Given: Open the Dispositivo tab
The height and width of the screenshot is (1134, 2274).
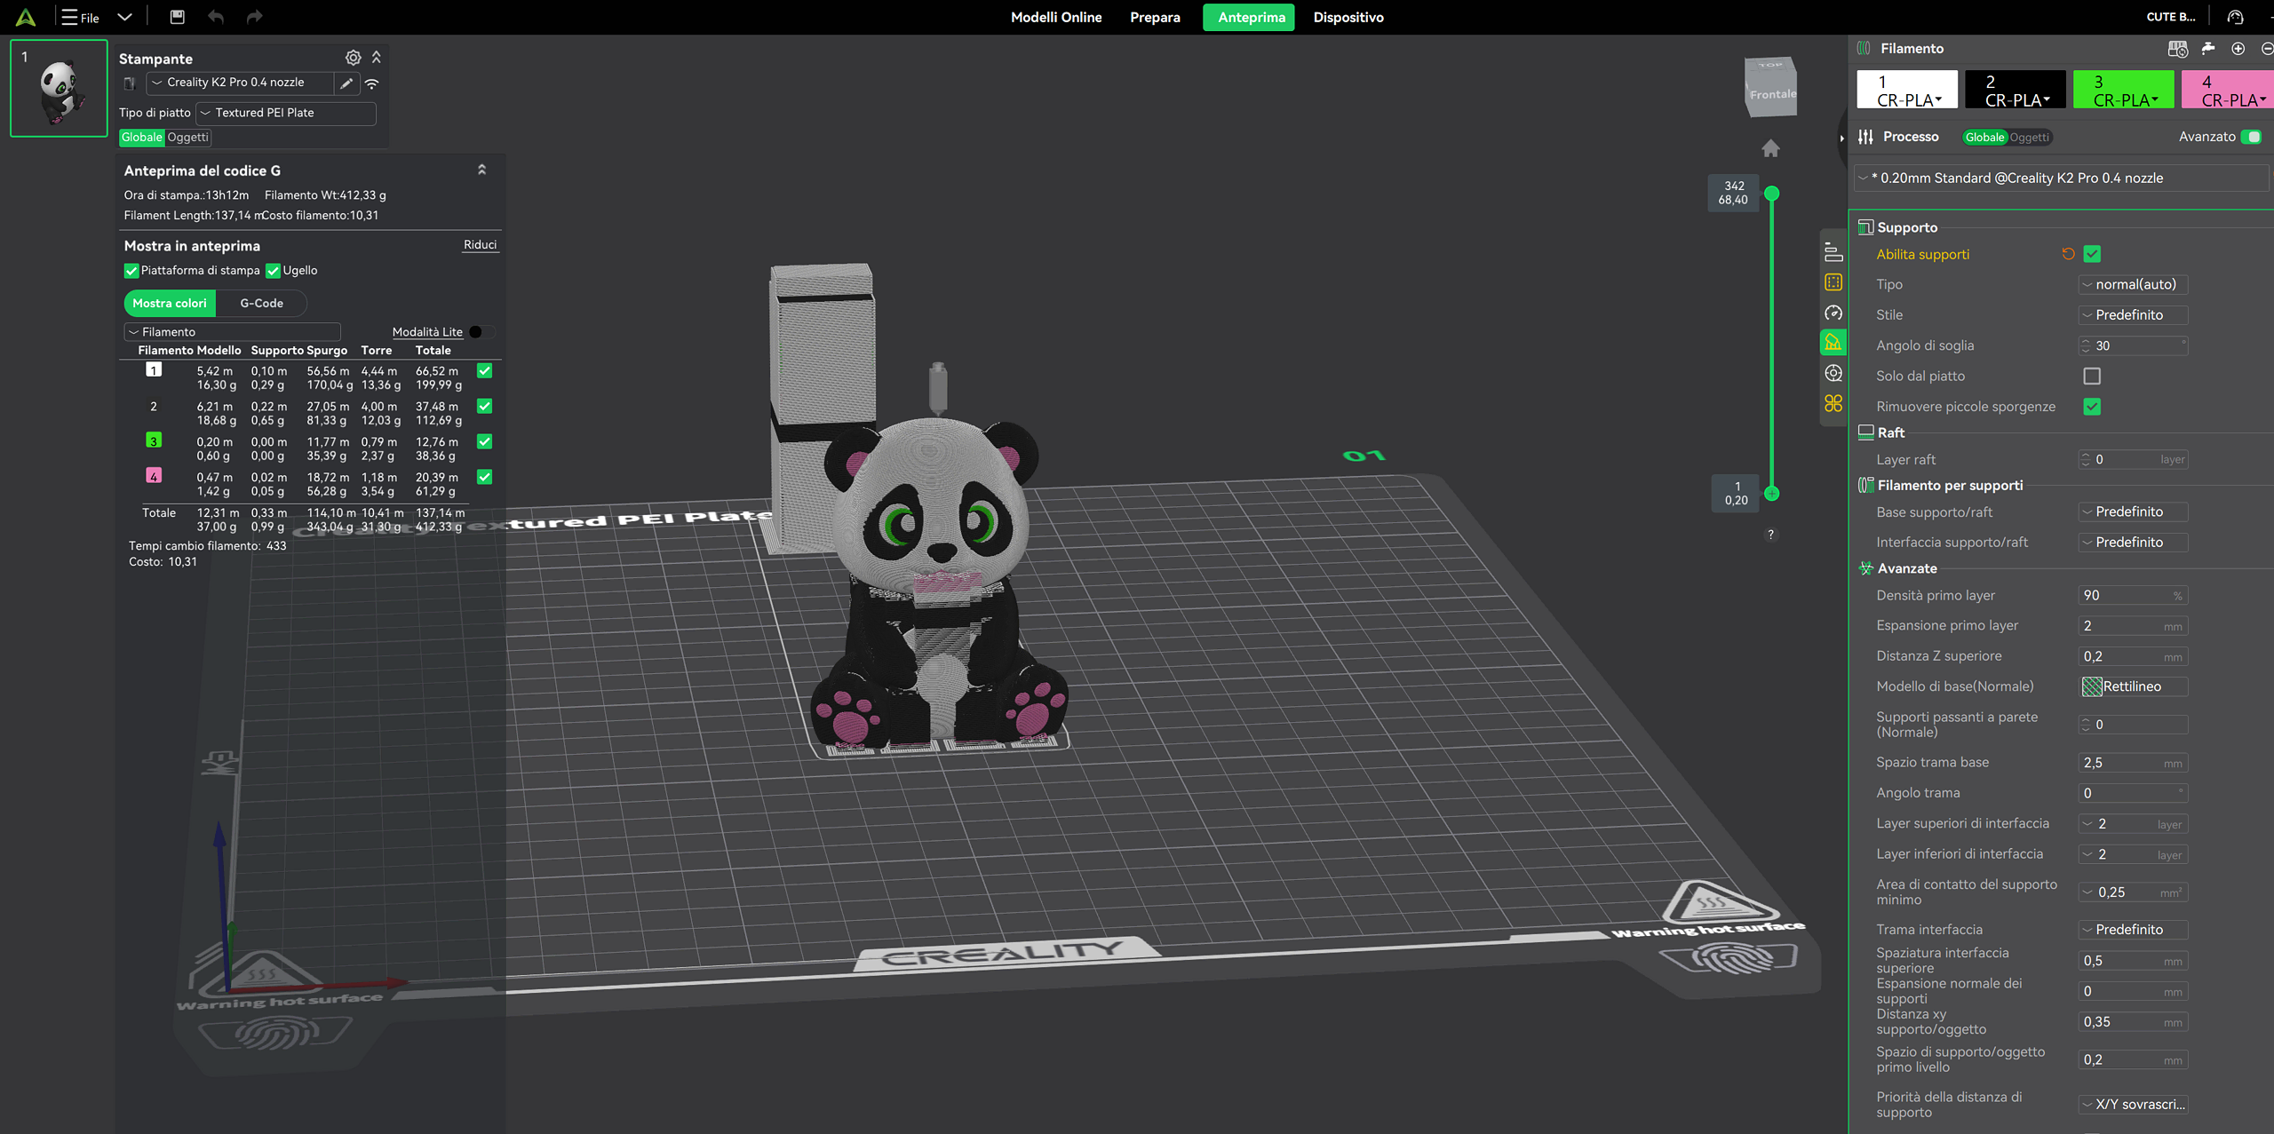Looking at the screenshot, I should click(1348, 17).
